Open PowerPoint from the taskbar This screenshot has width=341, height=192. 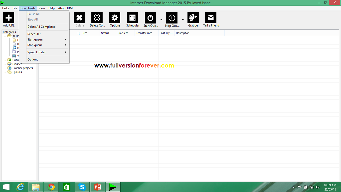pyautogui.click(x=98, y=187)
